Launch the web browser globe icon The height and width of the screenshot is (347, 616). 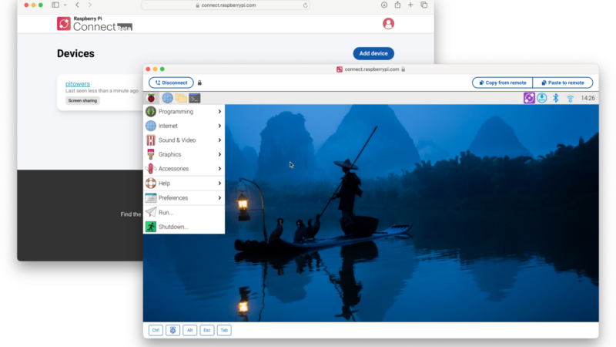coord(167,98)
